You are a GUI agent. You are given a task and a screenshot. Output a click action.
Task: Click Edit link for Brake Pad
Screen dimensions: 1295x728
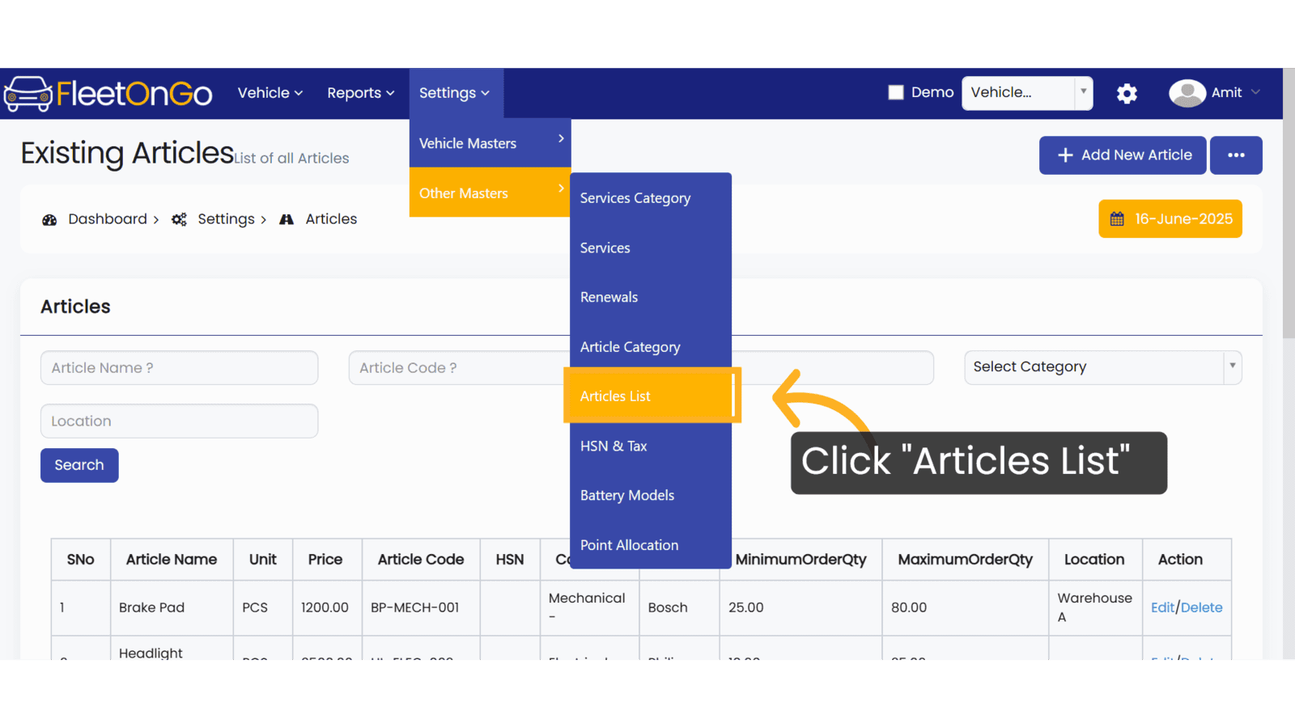pyautogui.click(x=1162, y=607)
